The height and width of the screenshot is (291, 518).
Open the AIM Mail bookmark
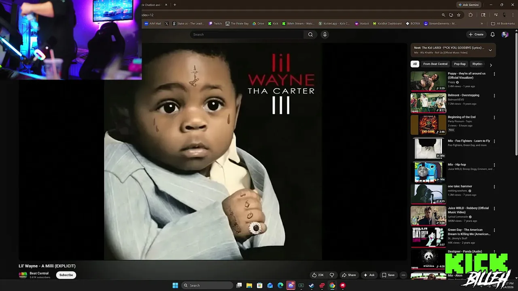[153, 23]
